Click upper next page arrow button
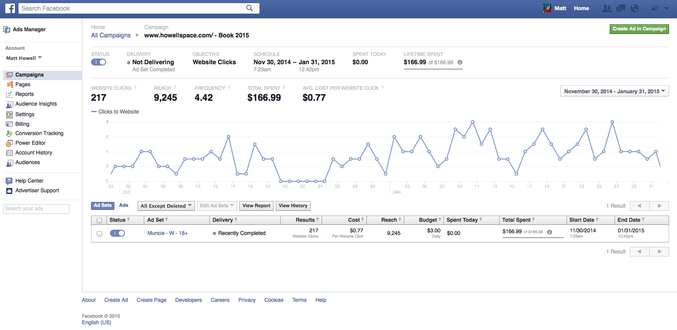Viewport: 677px width, 330px height. click(x=659, y=206)
